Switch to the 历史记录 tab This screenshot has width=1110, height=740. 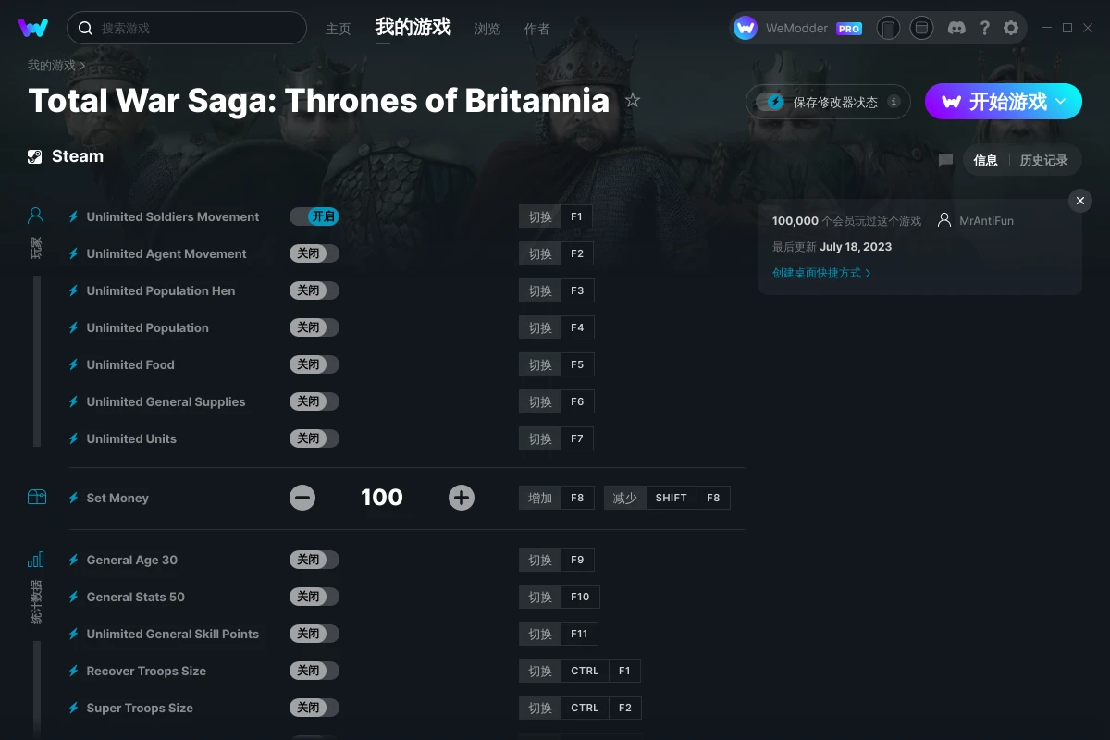point(1043,160)
